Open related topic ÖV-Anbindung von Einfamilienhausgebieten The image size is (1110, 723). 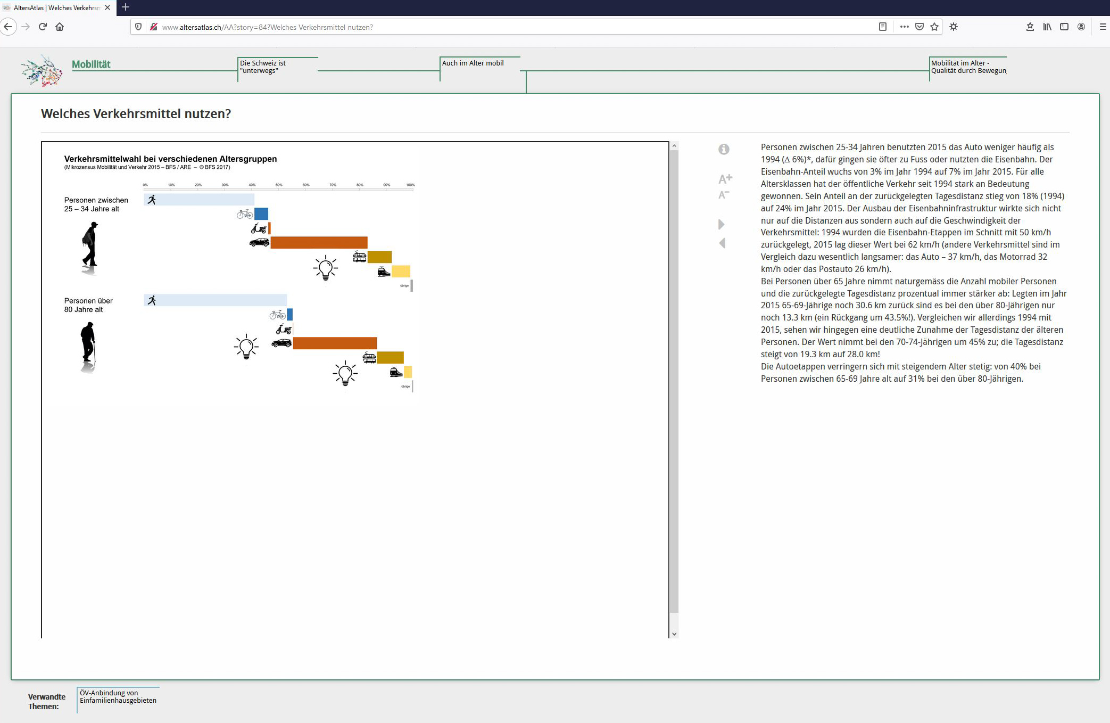click(x=118, y=697)
